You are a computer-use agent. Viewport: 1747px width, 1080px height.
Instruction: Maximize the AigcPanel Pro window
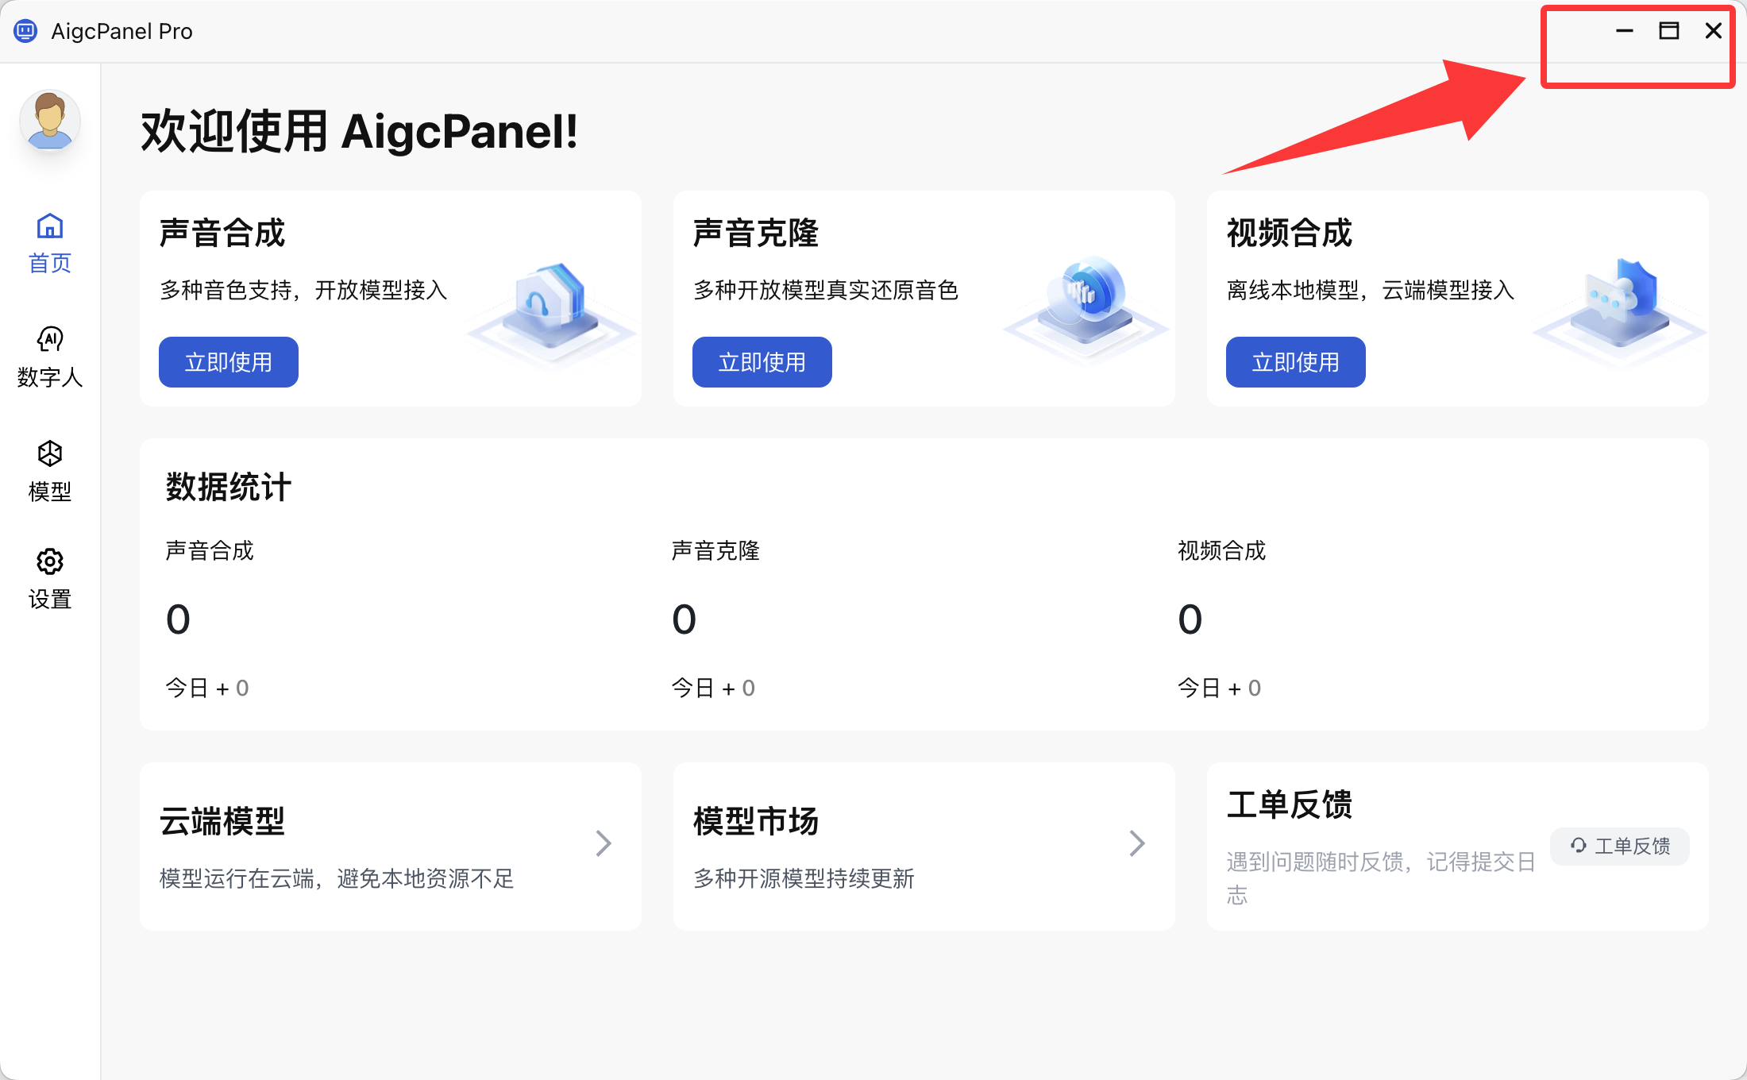coord(1669,31)
